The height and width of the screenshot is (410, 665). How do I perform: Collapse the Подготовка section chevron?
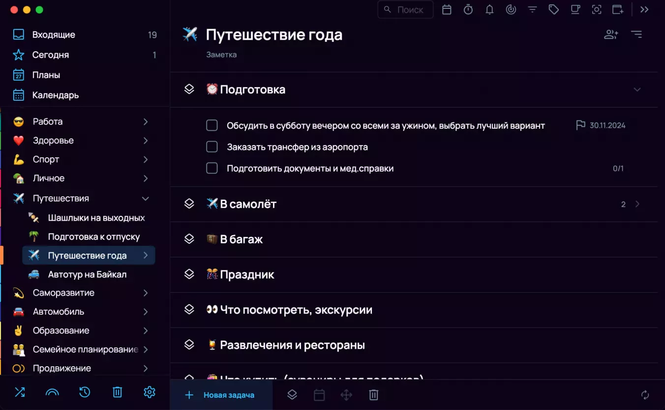point(637,89)
